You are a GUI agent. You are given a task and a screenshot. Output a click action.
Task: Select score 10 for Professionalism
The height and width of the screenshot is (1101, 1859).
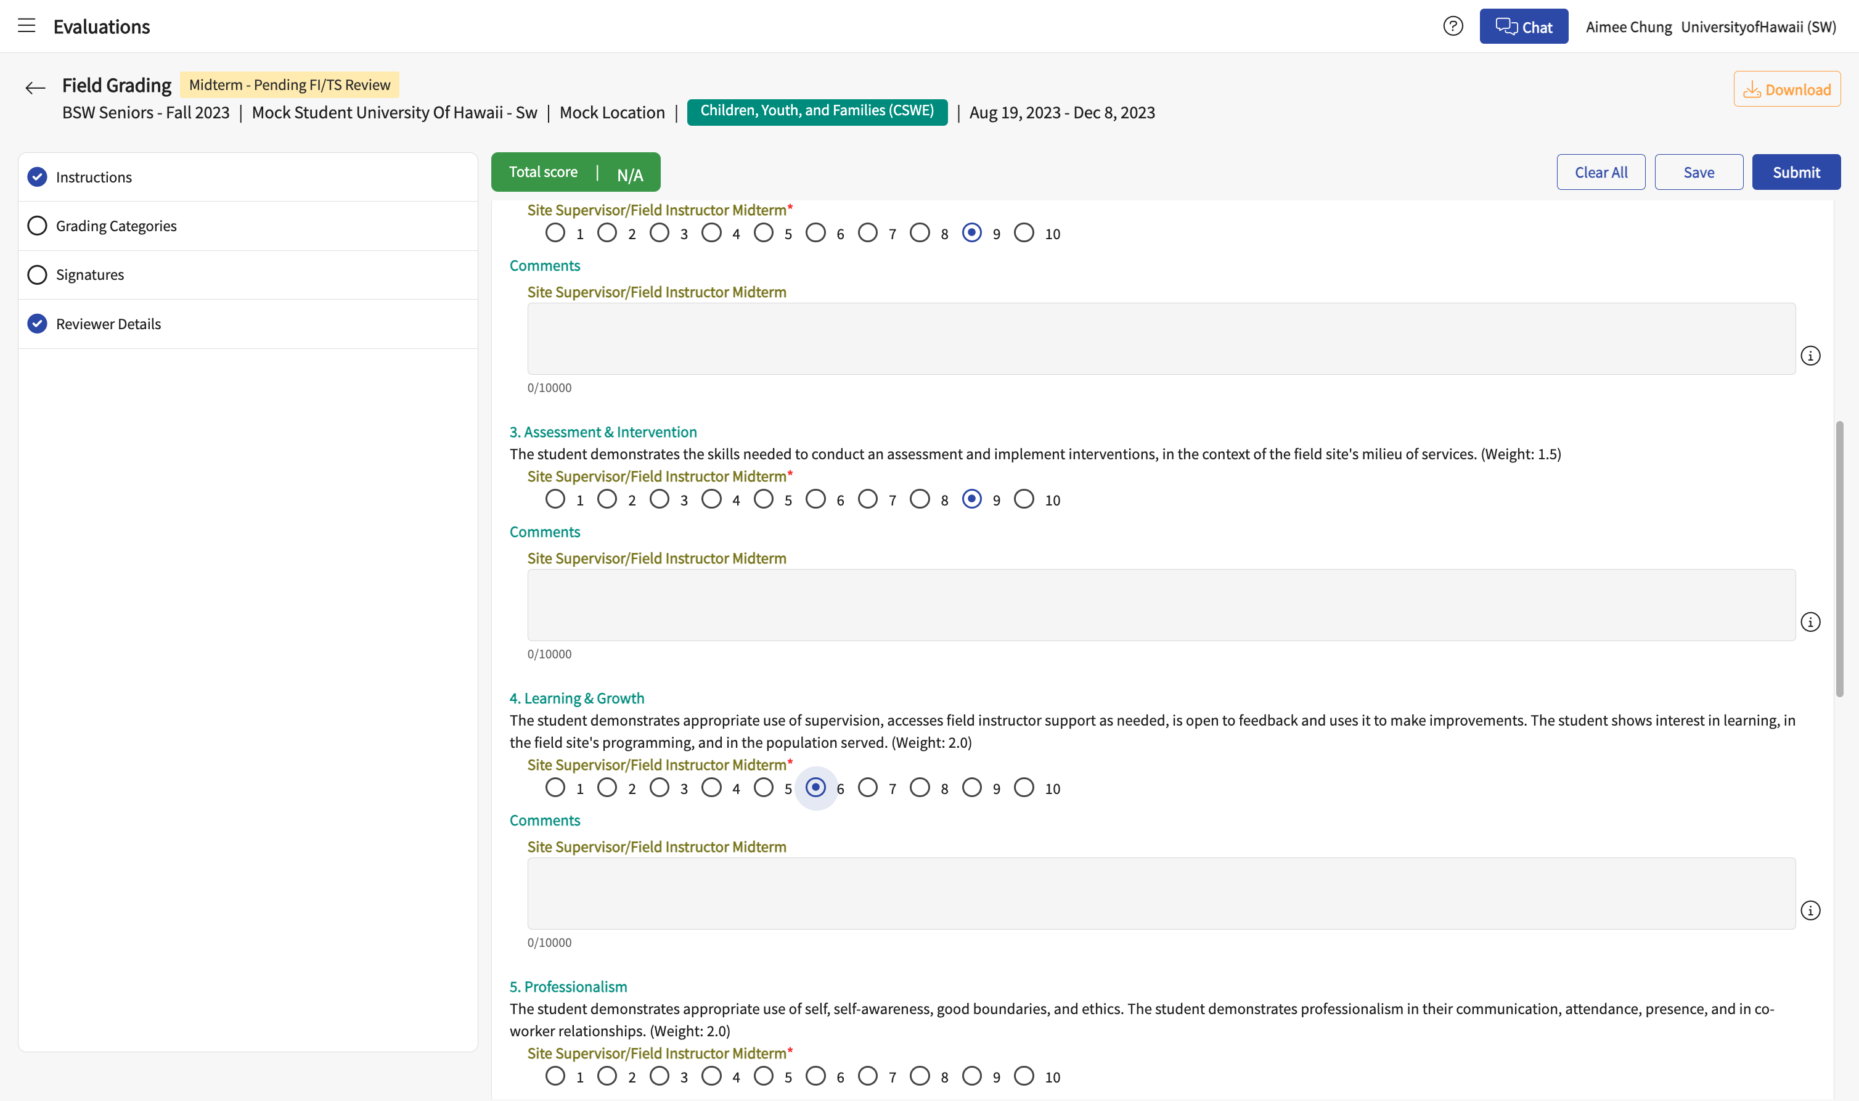[x=1024, y=1076]
